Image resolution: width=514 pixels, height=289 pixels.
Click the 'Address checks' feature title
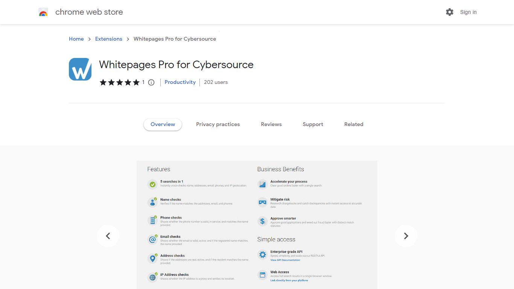(173, 256)
